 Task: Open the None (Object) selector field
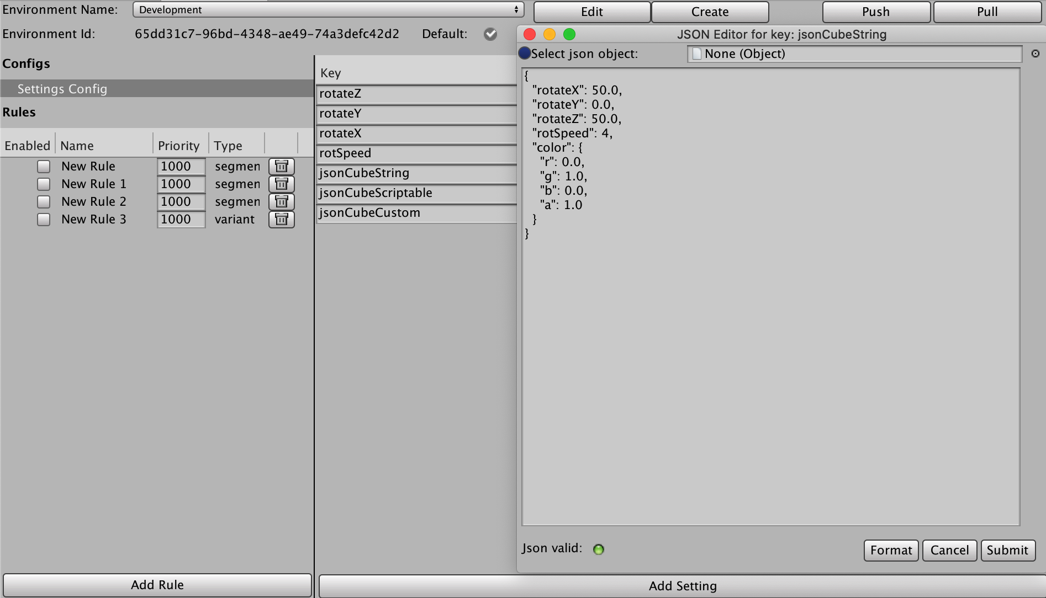[x=855, y=54]
